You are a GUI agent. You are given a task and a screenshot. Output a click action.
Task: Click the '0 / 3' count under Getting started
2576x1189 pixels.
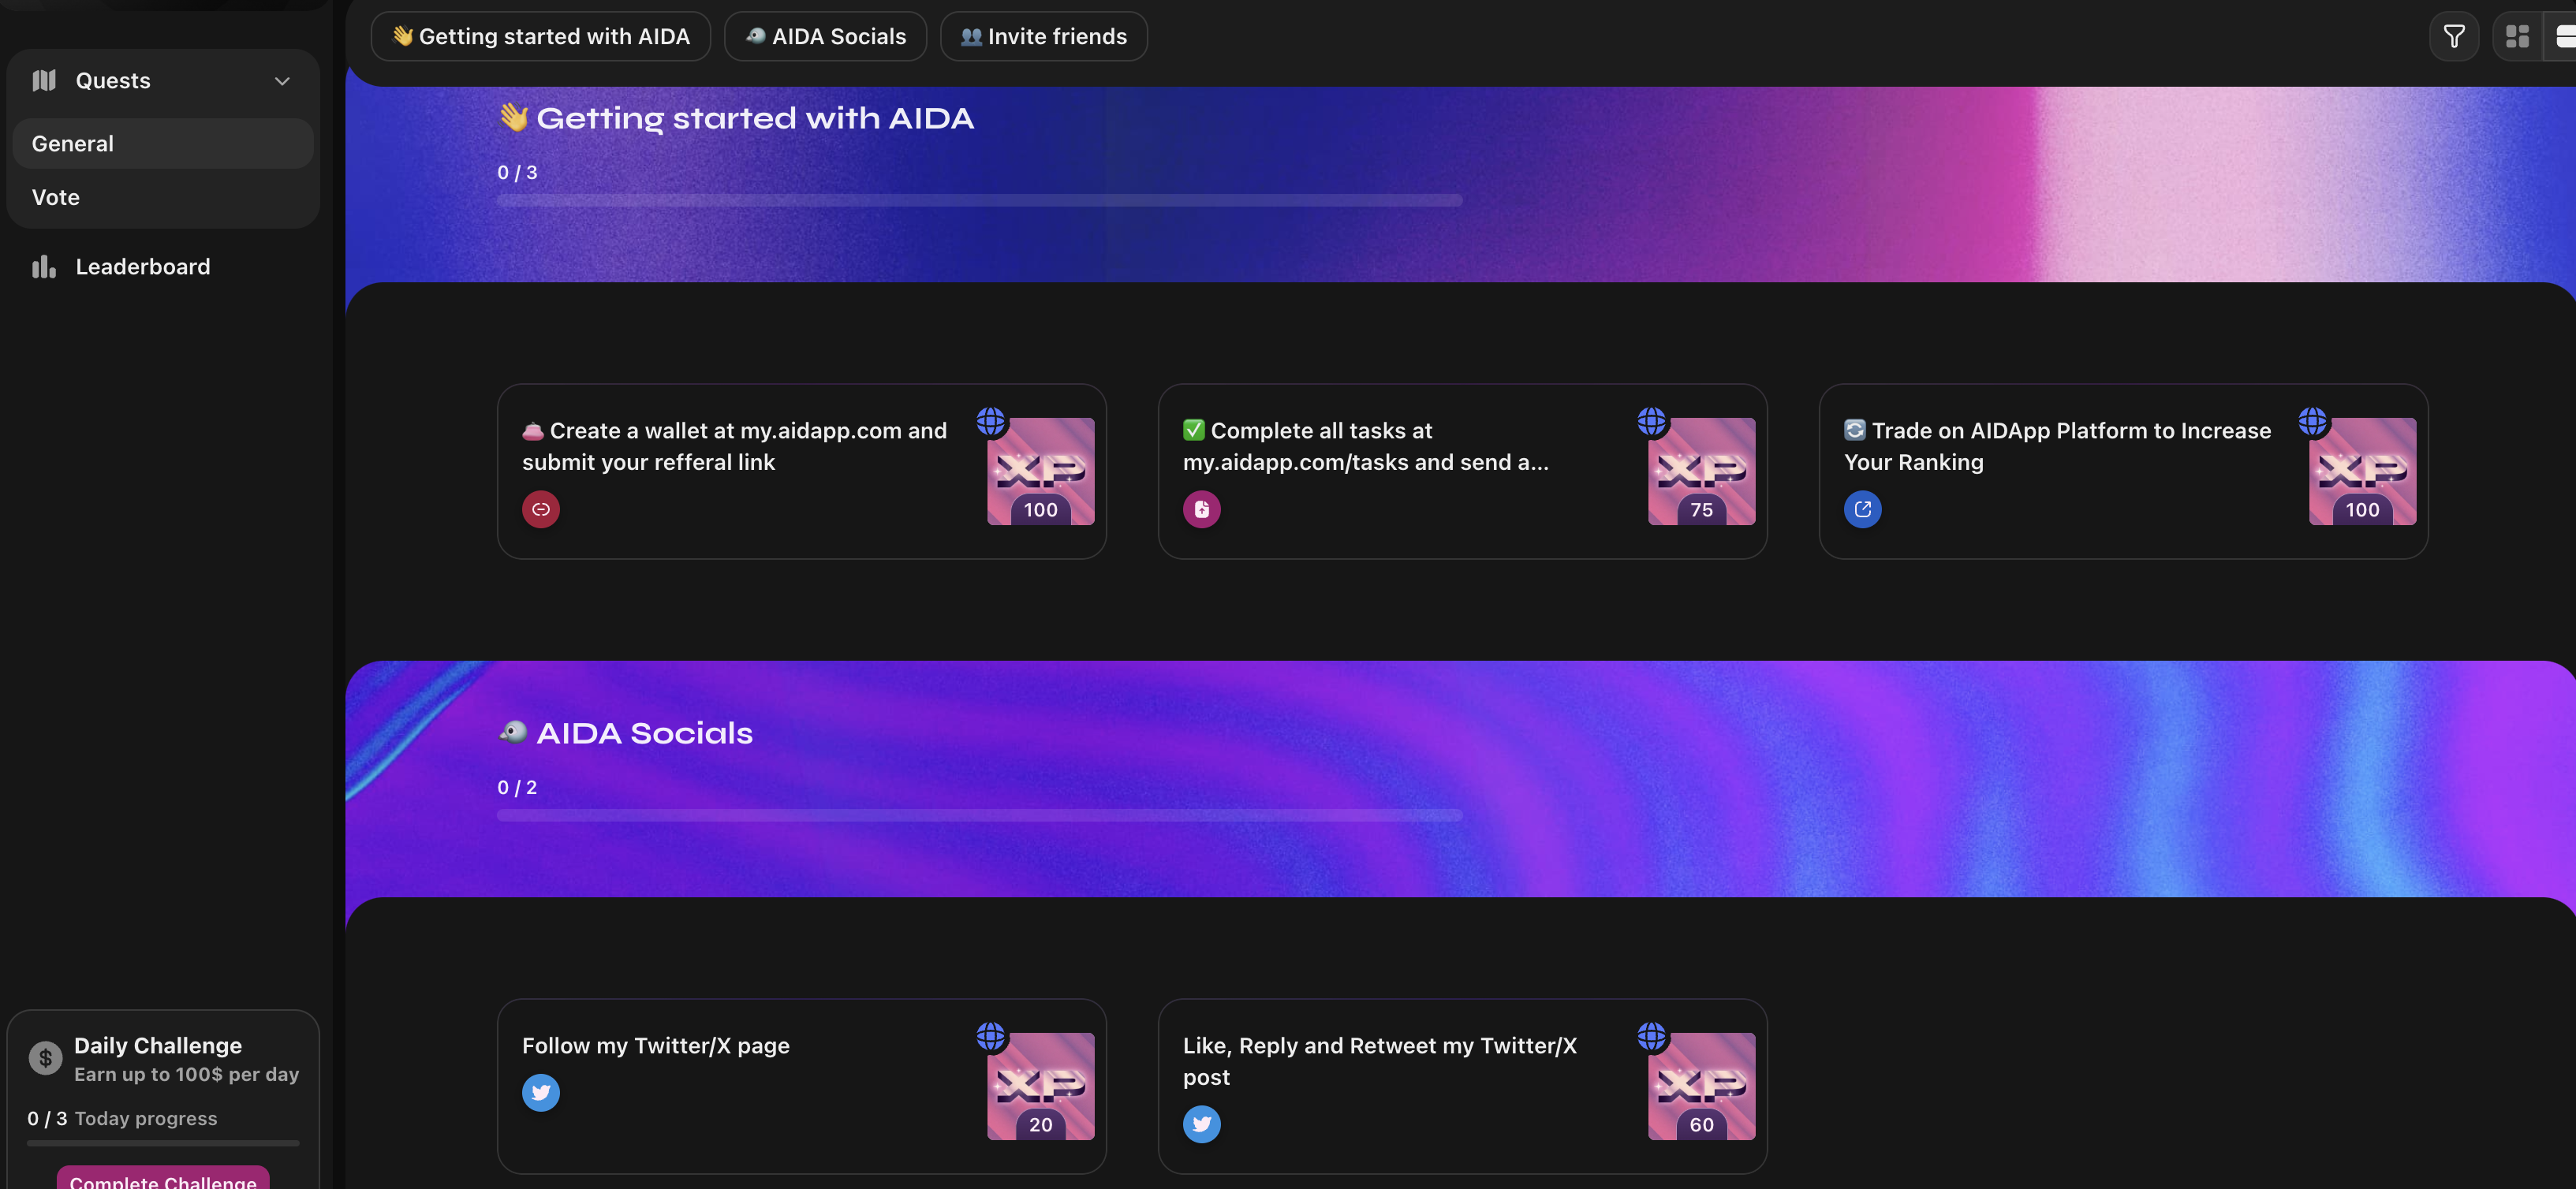click(517, 172)
